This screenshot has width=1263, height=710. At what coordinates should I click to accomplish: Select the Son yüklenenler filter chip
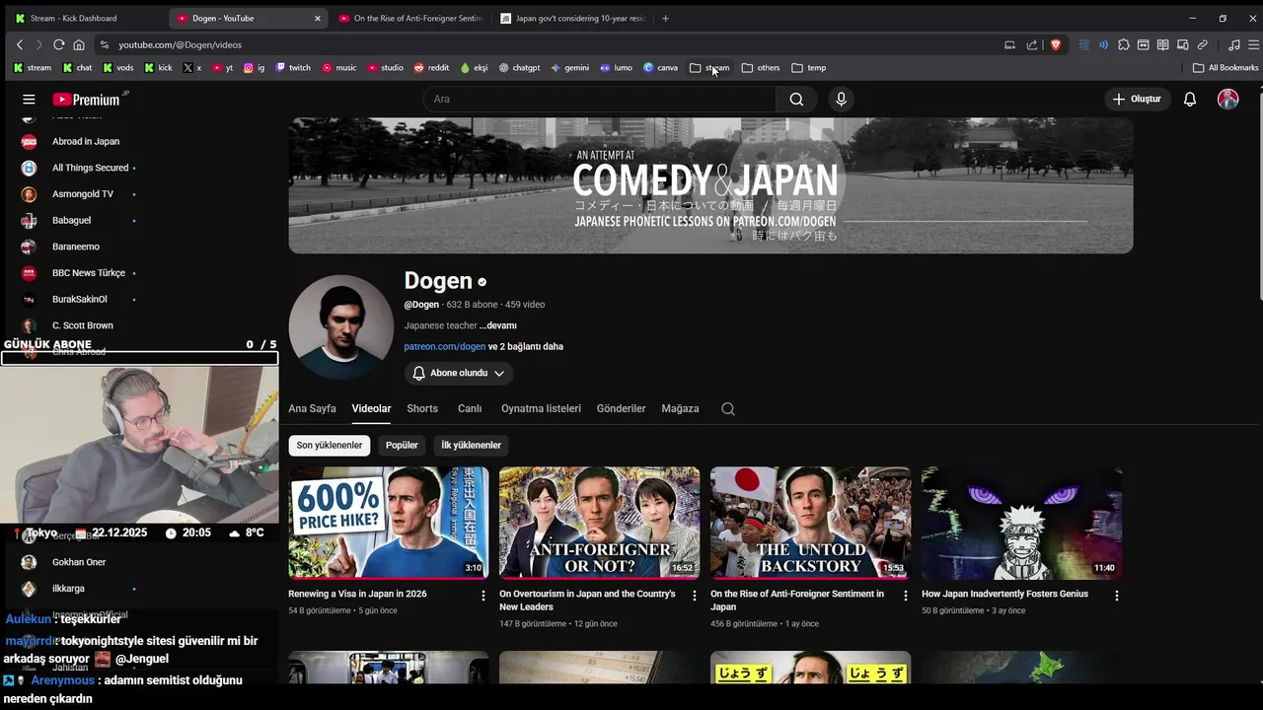coord(330,445)
